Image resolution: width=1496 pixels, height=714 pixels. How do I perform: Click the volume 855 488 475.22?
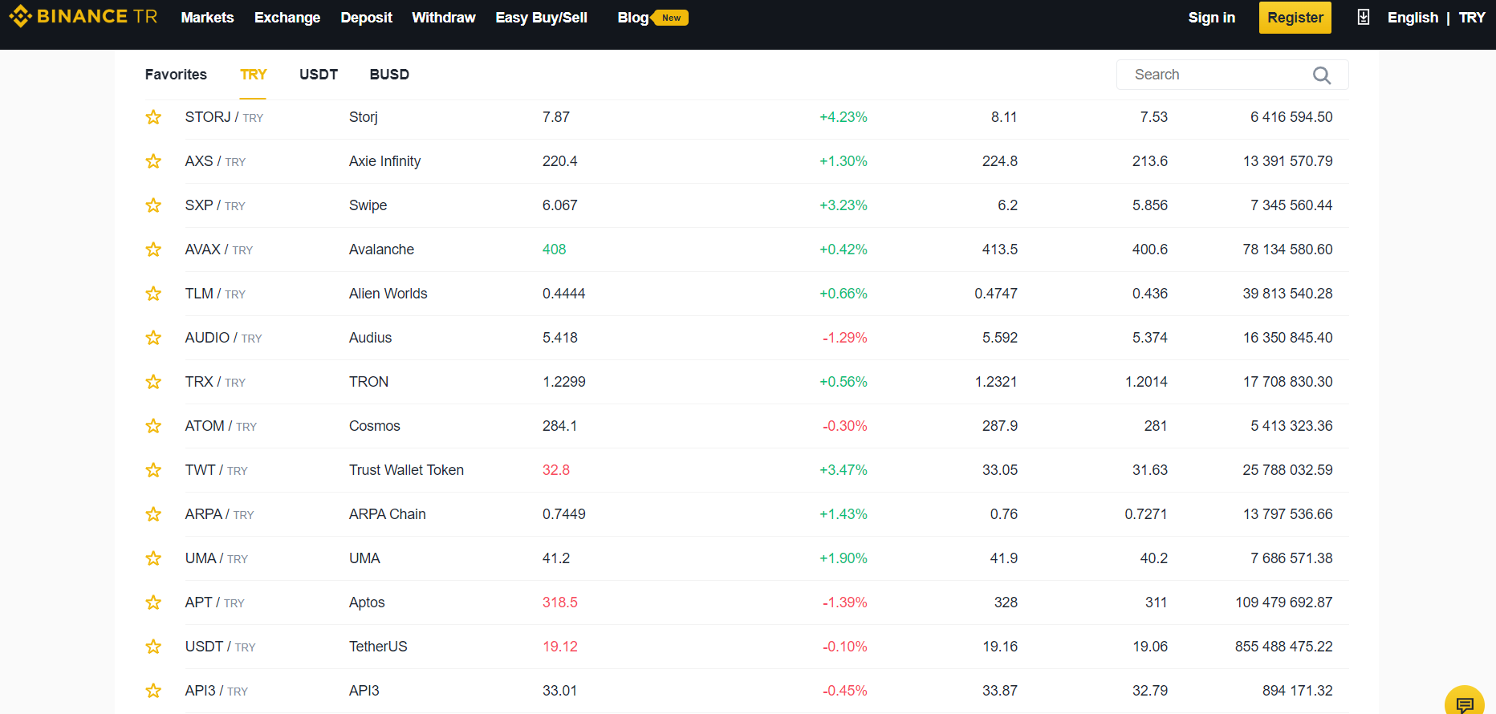tap(1283, 647)
